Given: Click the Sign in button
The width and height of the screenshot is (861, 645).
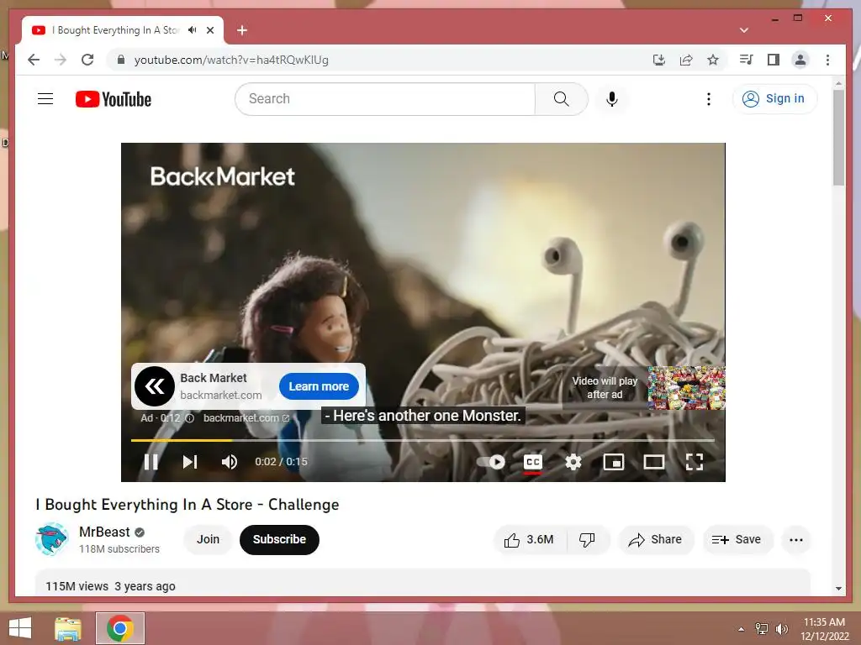Looking at the screenshot, I should 774,99.
